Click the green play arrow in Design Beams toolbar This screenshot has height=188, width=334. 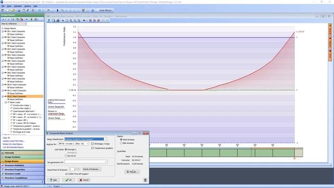[x=31, y=19]
